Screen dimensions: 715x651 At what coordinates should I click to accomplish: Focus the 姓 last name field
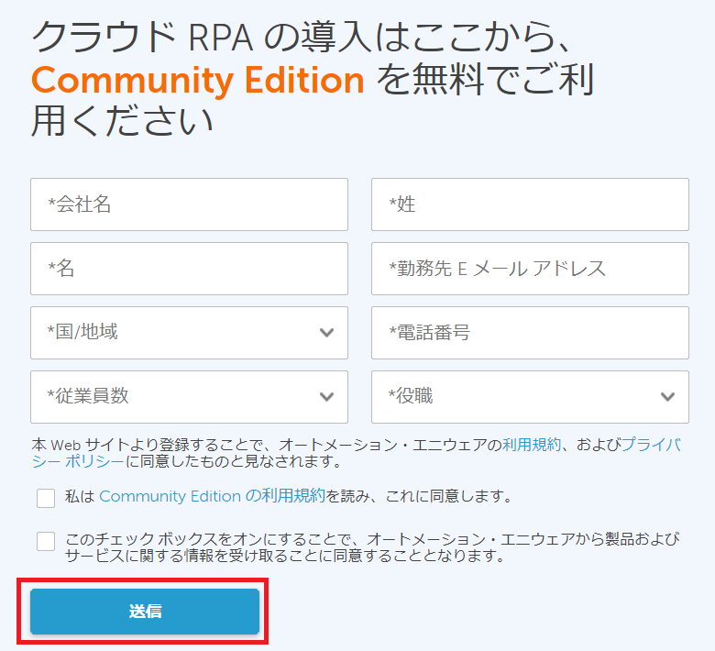tap(530, 204)
